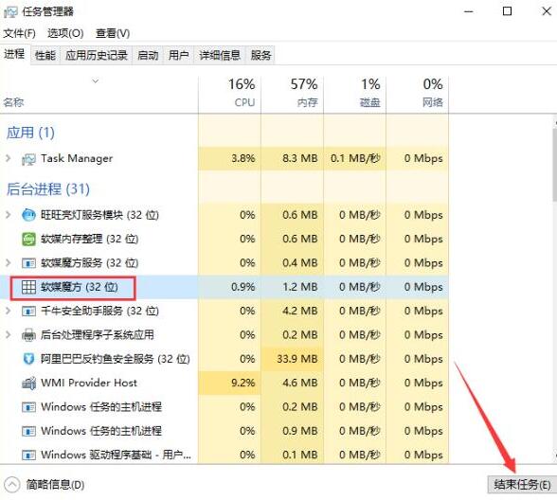Expand the Task Manager app row
The image size is (557, 500).
pos(9,158)
